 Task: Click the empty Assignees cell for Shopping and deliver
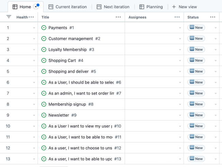[x=154, y=71]
